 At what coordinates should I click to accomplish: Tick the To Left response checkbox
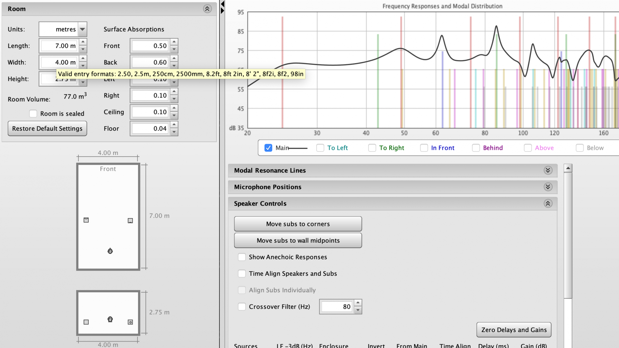pyautogui.click(x=320, y=148)
